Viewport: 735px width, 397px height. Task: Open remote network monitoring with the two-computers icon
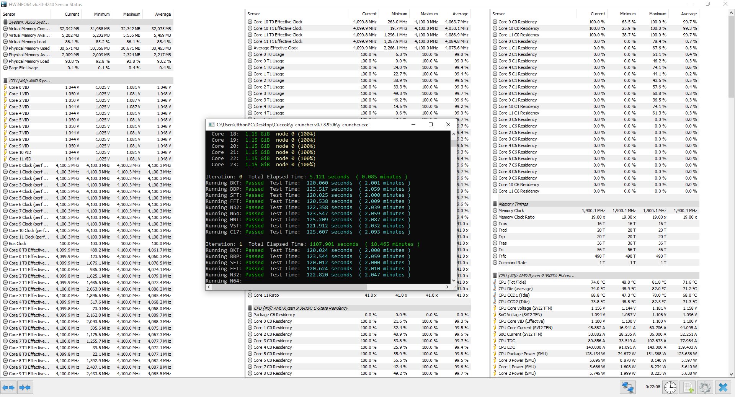pyautogui.click(x=628, y=387)
